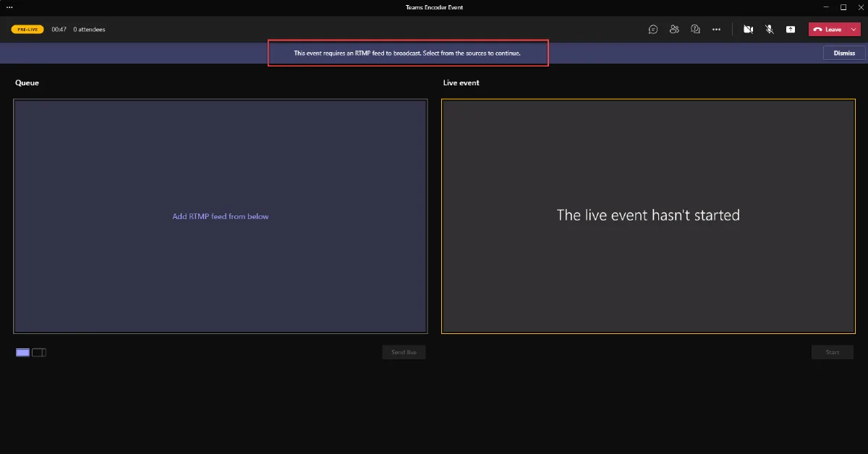Image resolution: width=868 pixels, height=454 pixels.
Task: Click the 00:47 elapsed timer
Action: pyautogui.click(x=59, y=30)
